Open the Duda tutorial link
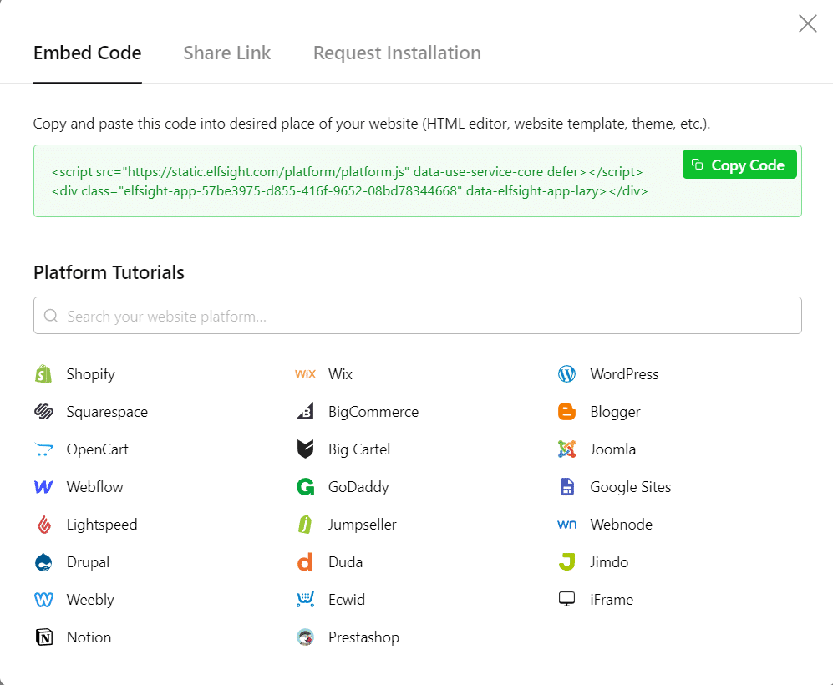 (x=345, y=562)
